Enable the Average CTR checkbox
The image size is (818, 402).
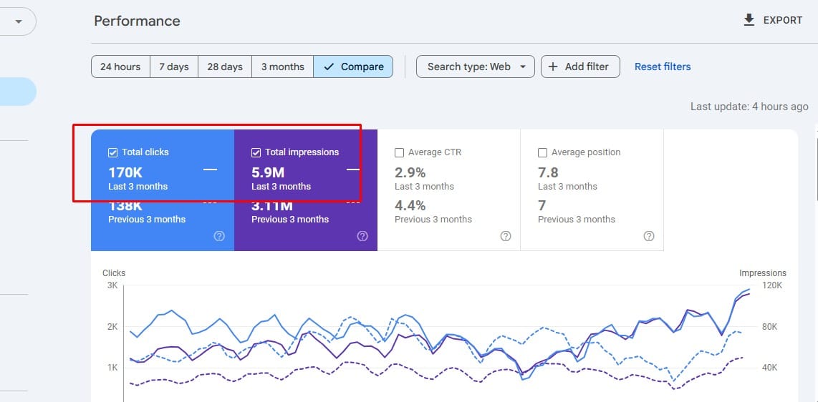(x=399, y=152)
